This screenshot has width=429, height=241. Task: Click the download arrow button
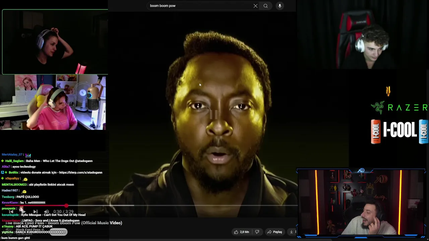pyautogui.click(x=291, y=232)
